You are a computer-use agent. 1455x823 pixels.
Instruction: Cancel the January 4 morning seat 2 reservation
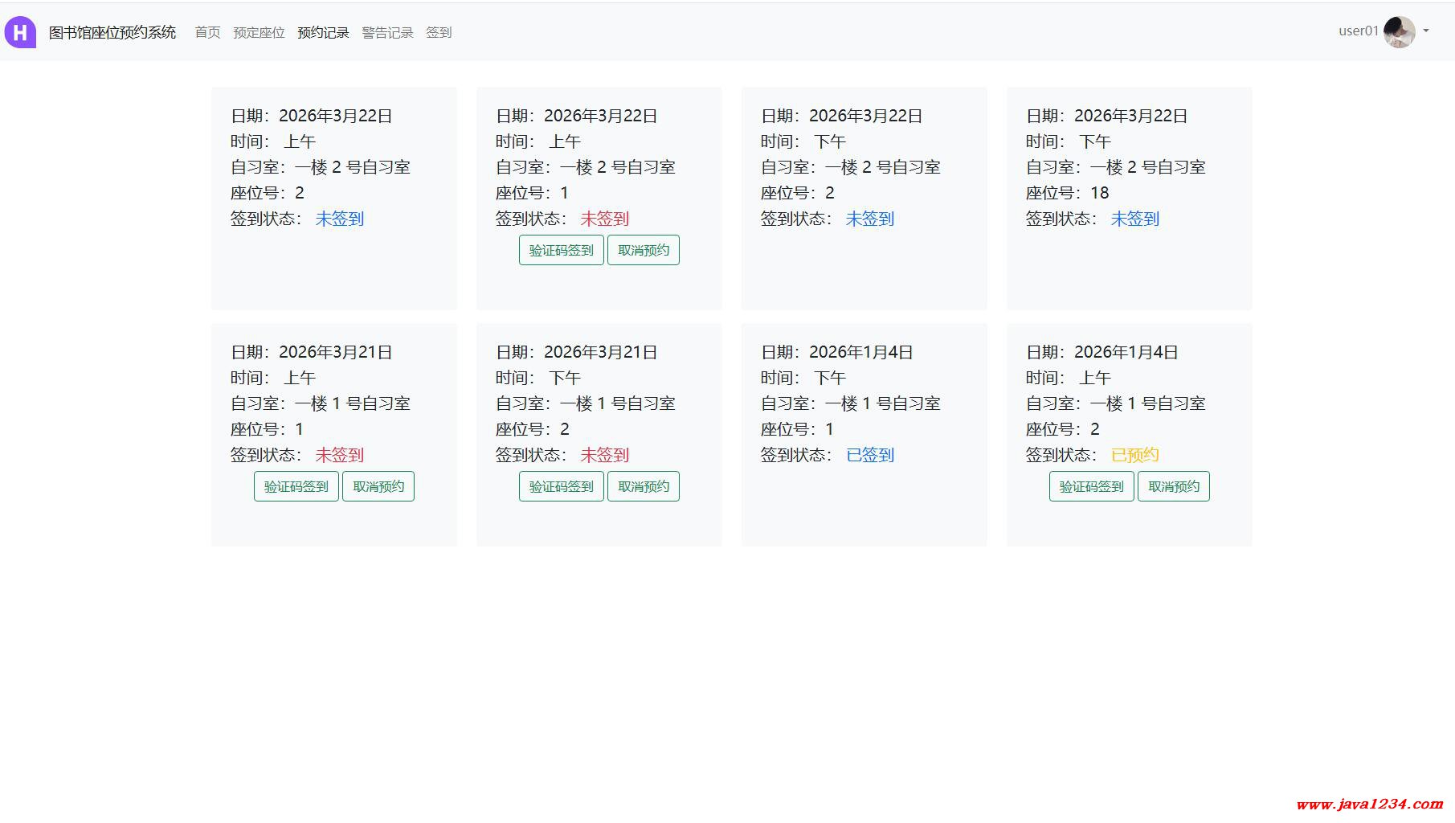(x=1173, y=486)
